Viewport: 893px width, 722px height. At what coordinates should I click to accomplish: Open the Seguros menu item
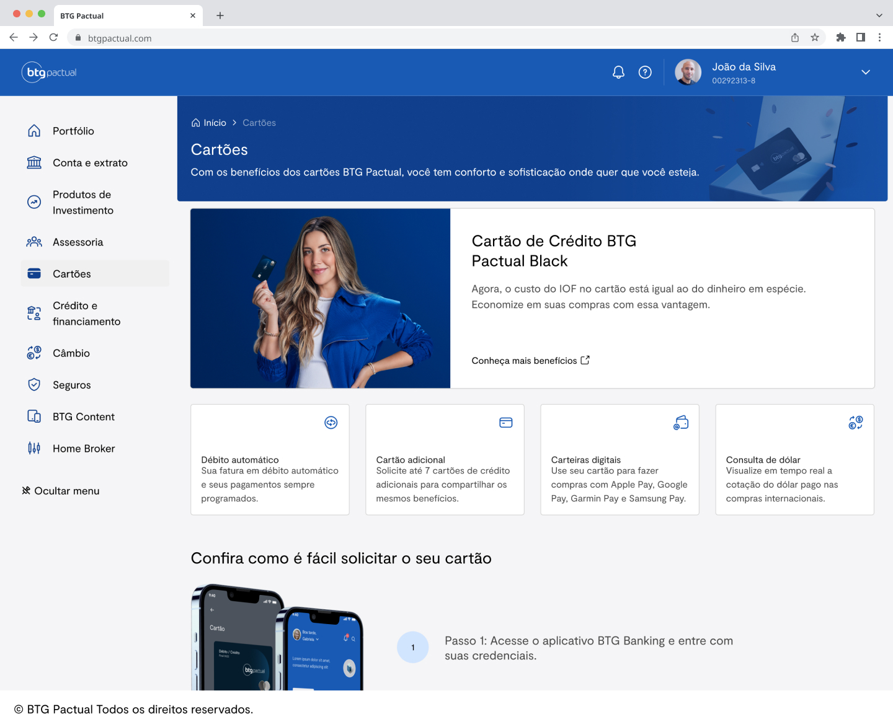(95, 385)
